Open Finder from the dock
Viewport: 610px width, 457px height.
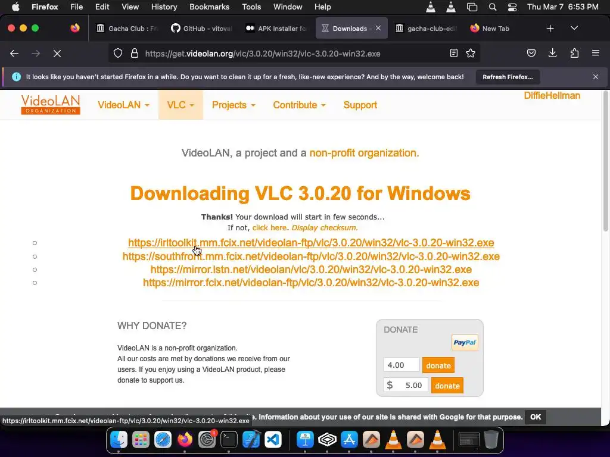click(119, 440)
